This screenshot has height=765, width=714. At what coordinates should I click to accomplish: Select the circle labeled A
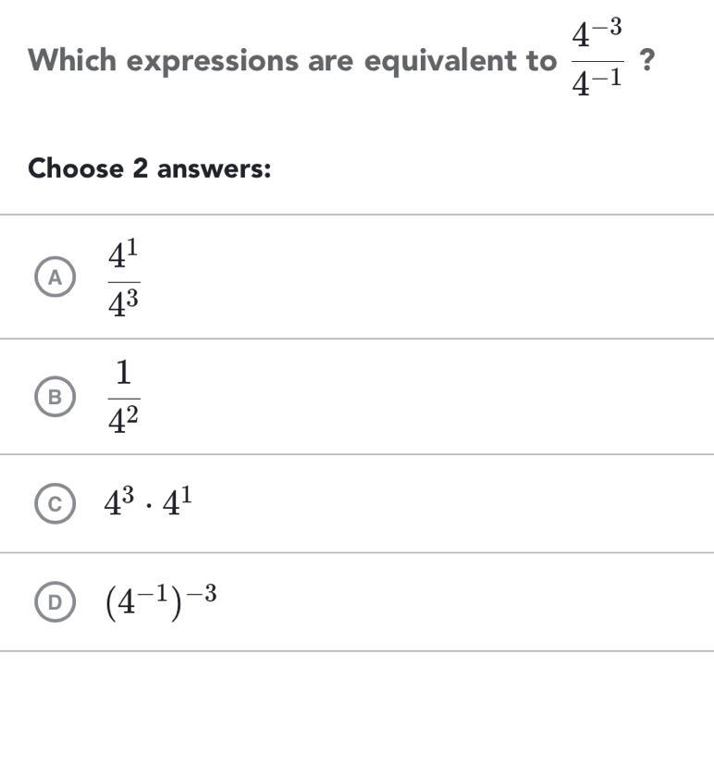[x=55, y=278]
